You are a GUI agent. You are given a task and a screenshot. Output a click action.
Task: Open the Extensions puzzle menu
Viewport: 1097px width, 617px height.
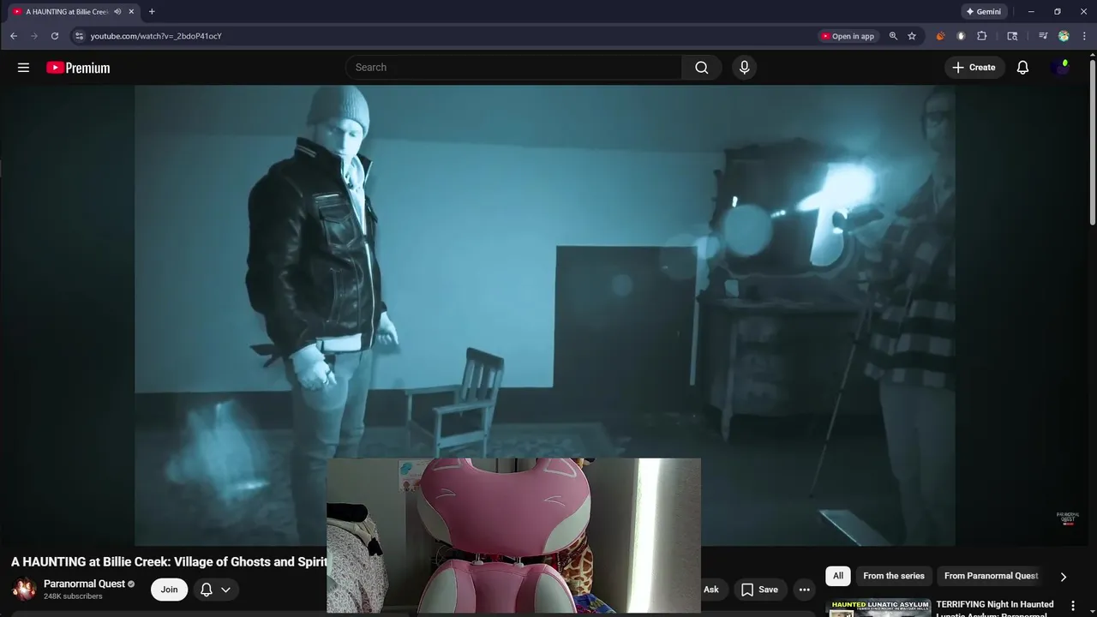[x=982, y=36]
